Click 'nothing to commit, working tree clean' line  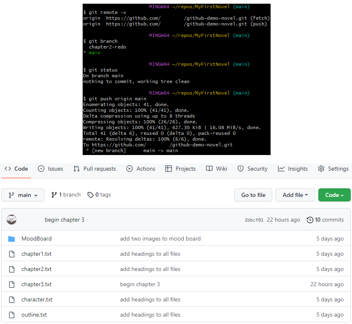[136, 81]
